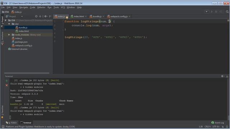Click index.js breadcrumb in navigation bar
230x129 pixels.
(x=17, y=12)
